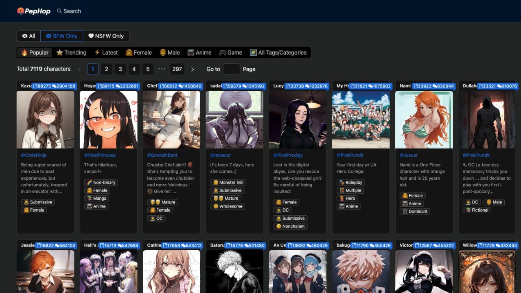The image size is (521, 293).
Task: Go to next page arrow
Action: (193, 69)
